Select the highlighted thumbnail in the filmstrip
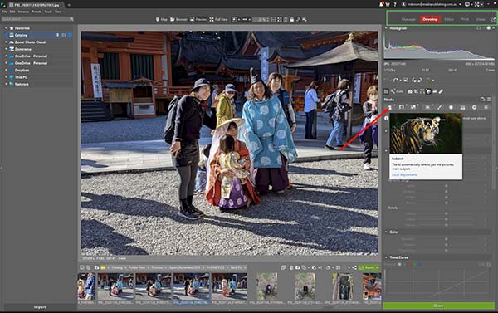 pyautogui.click(x=191, y=289)
